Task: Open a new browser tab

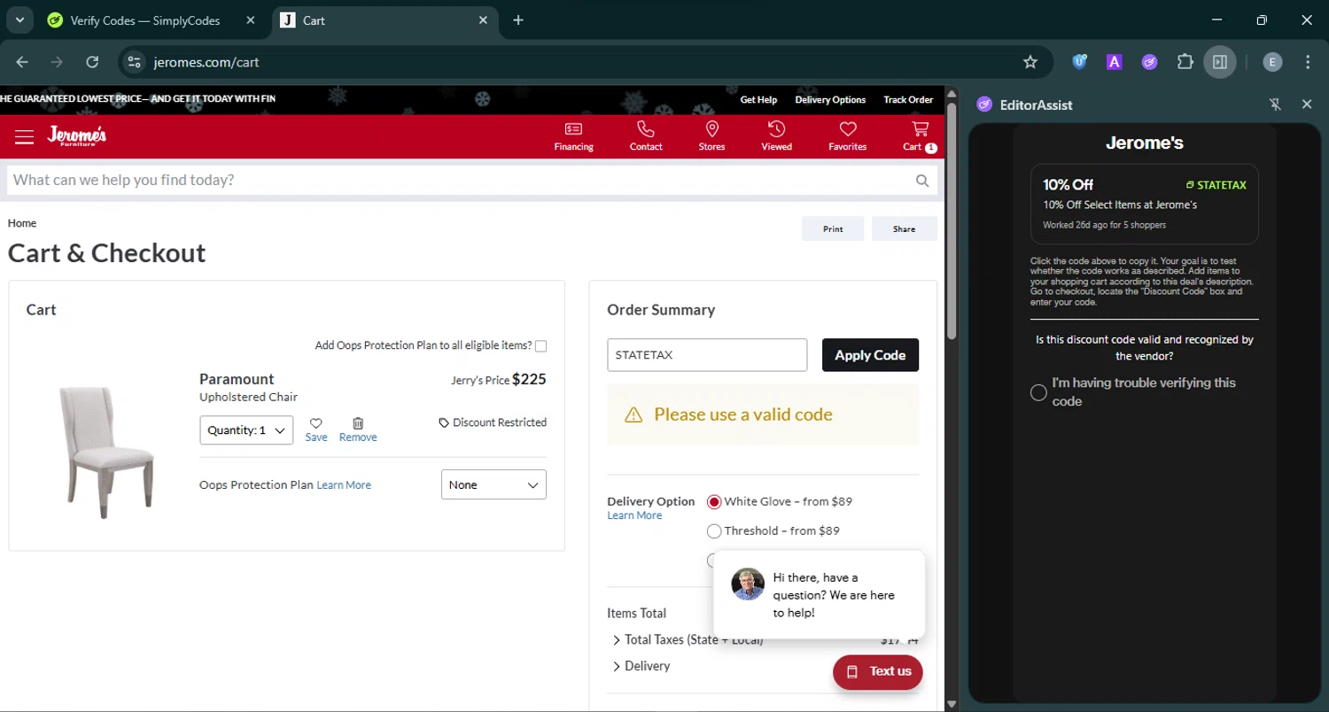Action: tap(518, 20)
